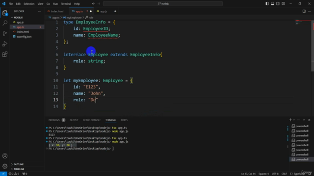Click the app.ts breadcrumb segment
Viewport: 314px width, 176px height.
[x=54, y=18]
